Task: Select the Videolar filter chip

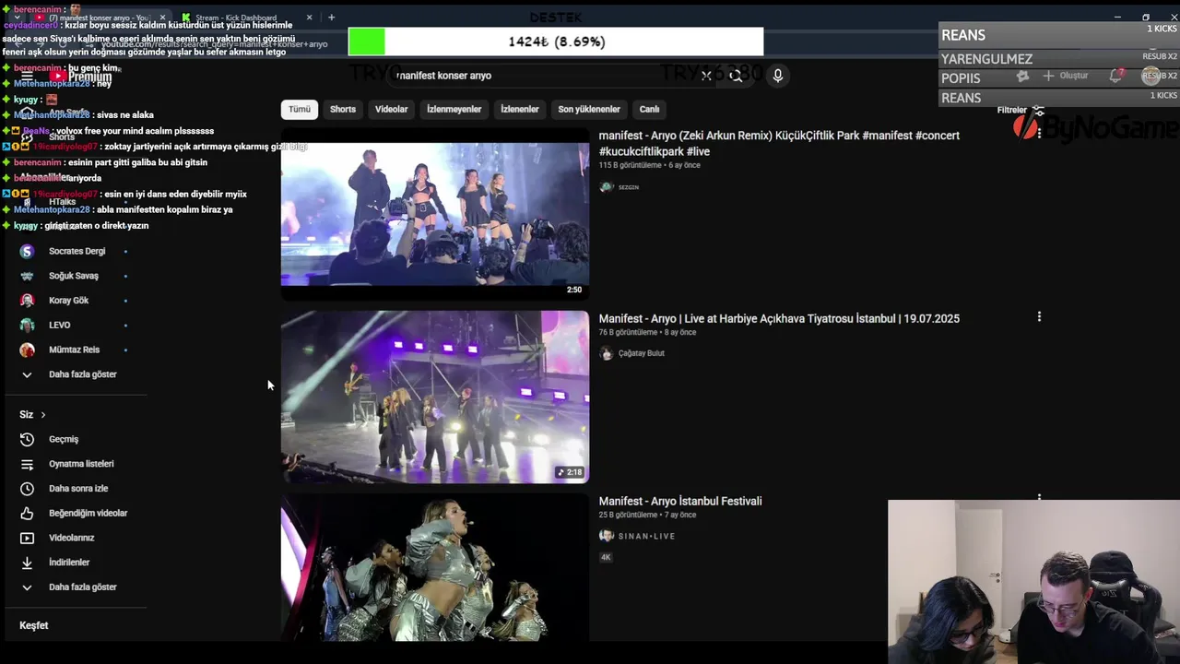Action: pyautogui.click(x=391, y=109)
